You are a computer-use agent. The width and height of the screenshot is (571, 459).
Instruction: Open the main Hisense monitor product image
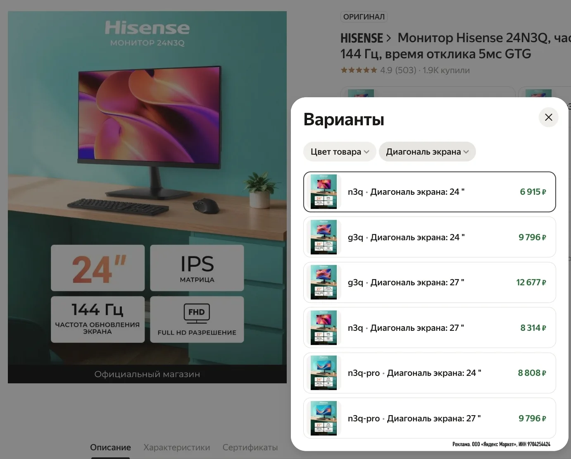[x=147, y=197]
